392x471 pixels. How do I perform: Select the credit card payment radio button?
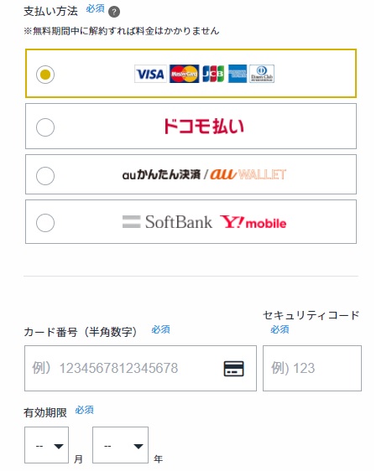(x=45, y=75)
